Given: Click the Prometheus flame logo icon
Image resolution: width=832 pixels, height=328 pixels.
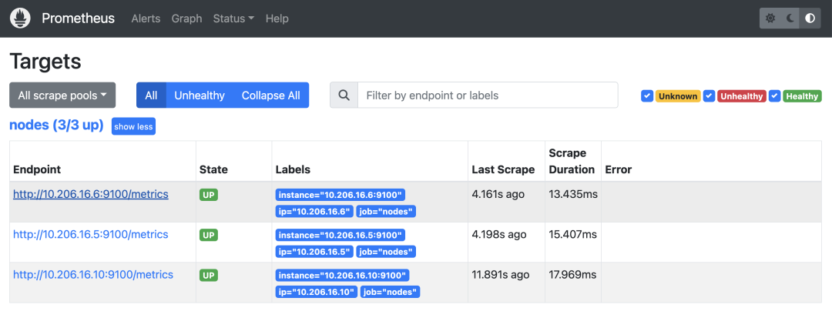Looking at the screenshot, I should 20,18.
